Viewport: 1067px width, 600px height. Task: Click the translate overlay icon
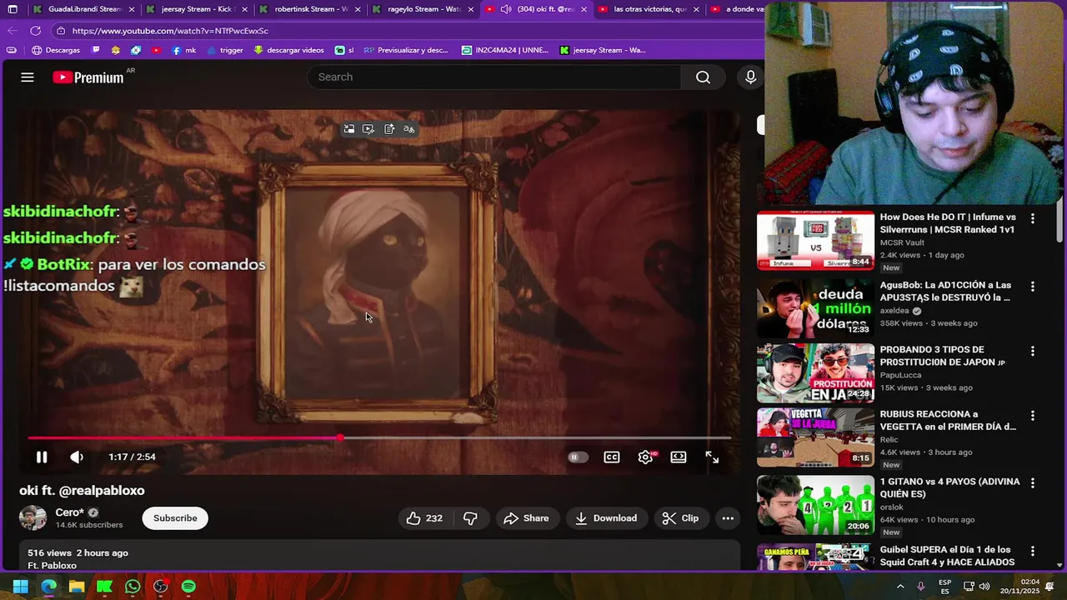[409, 129]
